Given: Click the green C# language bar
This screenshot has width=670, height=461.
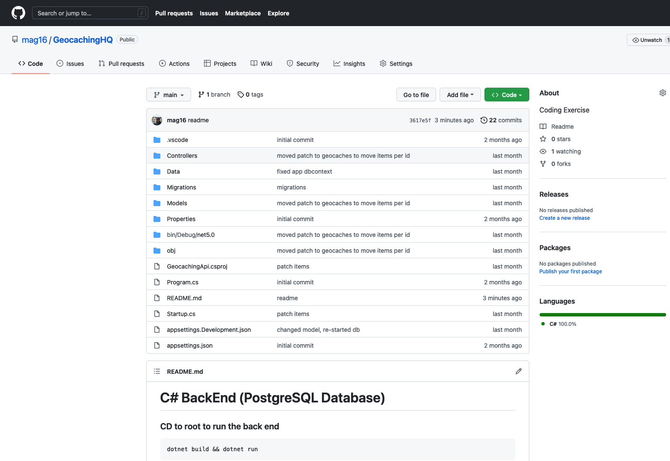Looking at the screenshot, I should tap(602, 315).
